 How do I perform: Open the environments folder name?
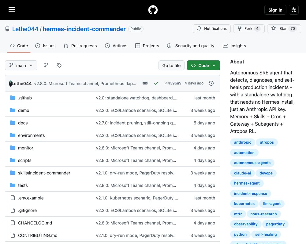[32, 135]
